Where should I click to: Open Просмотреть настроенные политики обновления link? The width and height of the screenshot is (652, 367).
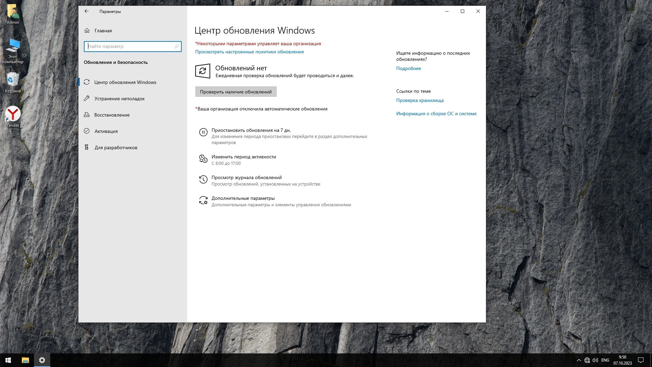pos(249,52)
